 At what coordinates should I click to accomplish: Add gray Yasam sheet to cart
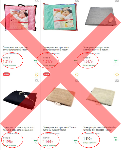(116, 61)
